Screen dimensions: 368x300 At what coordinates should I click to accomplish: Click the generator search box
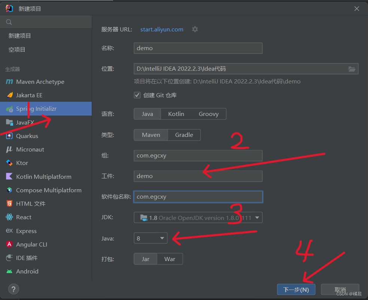click(x=46, y=22)
